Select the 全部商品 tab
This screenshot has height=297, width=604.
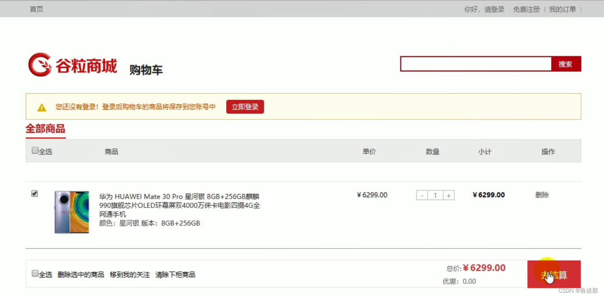pos(45,129)
